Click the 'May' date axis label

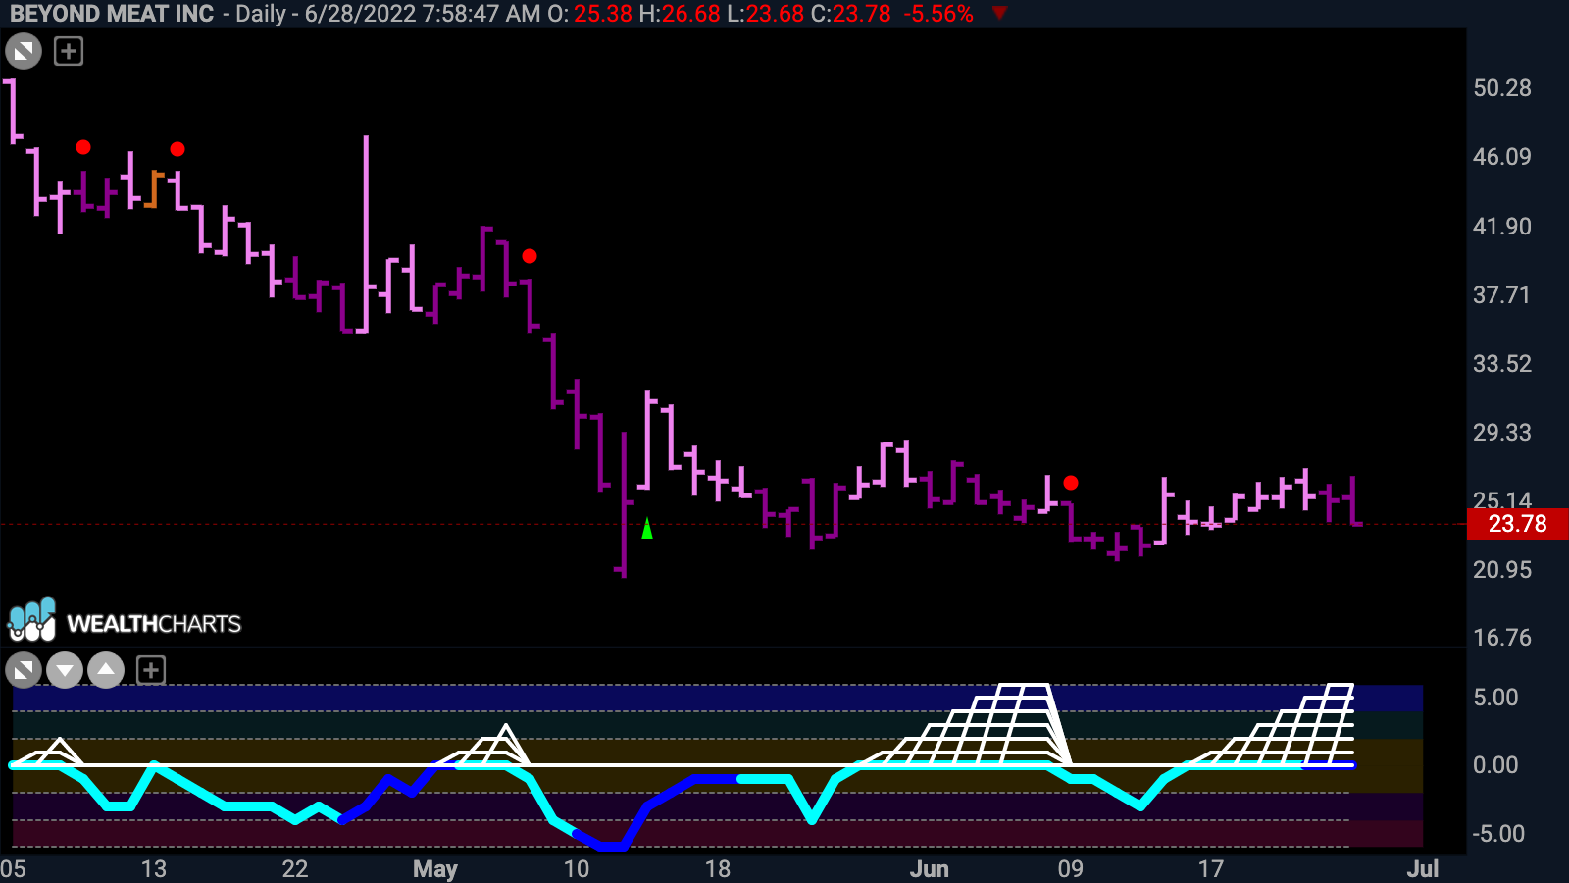pyautogui.click(x=435, y=869)
